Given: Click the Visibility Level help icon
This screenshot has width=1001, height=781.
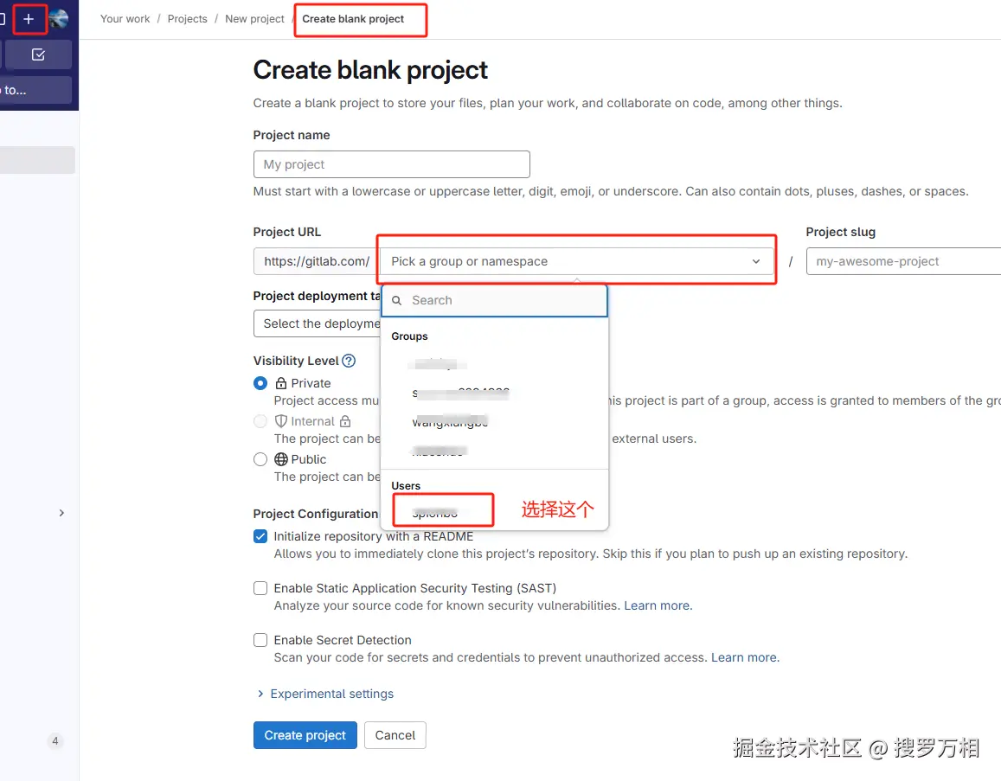Looking at the screenshot, I should pyautogui.click(x=349, y=361).
